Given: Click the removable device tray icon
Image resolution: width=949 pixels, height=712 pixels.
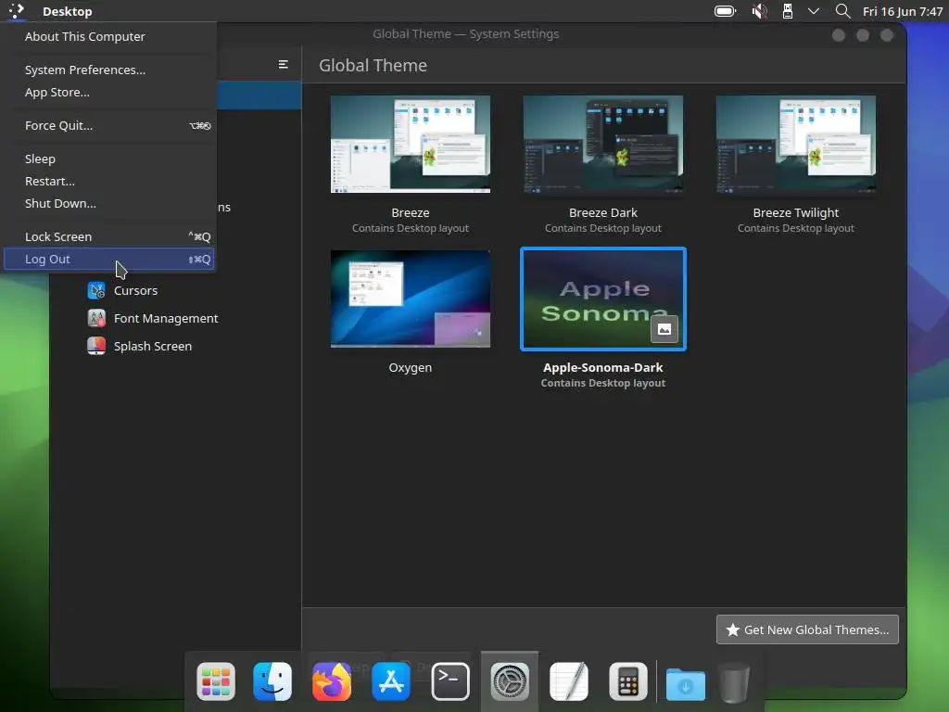Looking at the screenshot, I should (788, 11).
